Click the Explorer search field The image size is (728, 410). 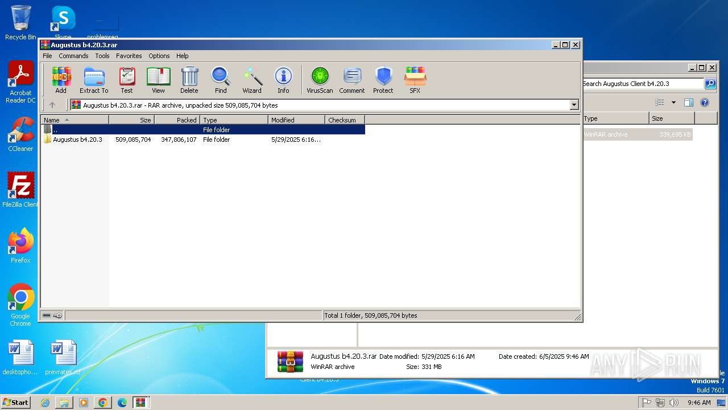642,84
